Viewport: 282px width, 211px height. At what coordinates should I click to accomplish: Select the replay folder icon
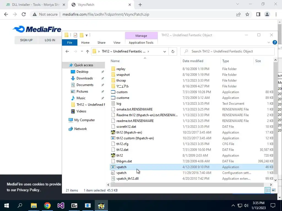[113, 69]
